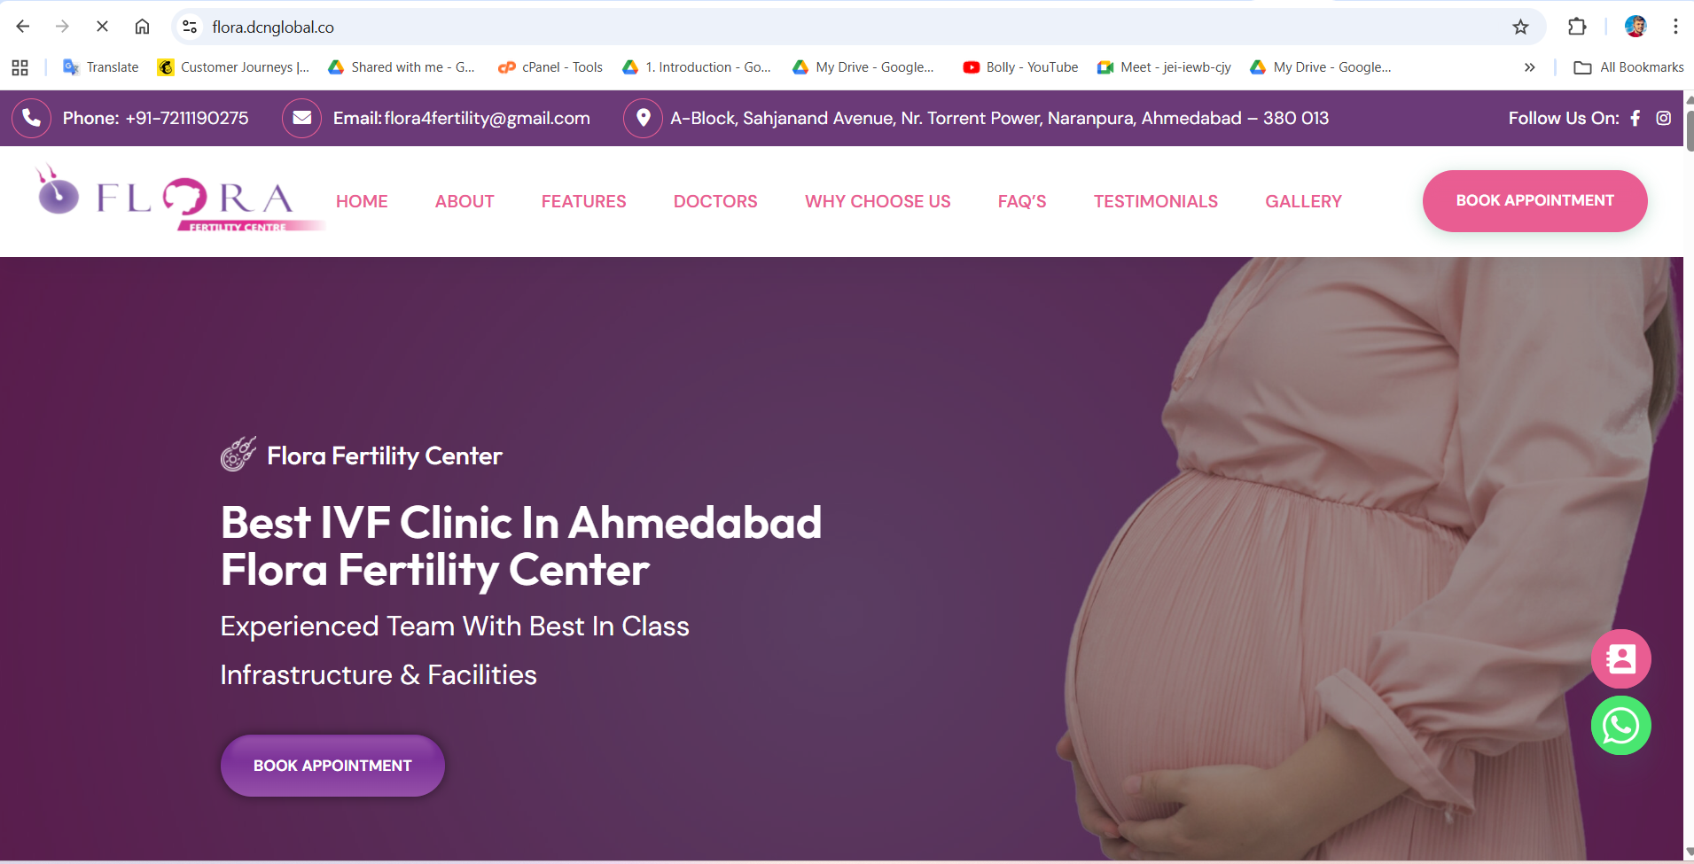Stop loading with the X button
The height and width of the screenshot is (864, 1694).
tap(102, 27)
